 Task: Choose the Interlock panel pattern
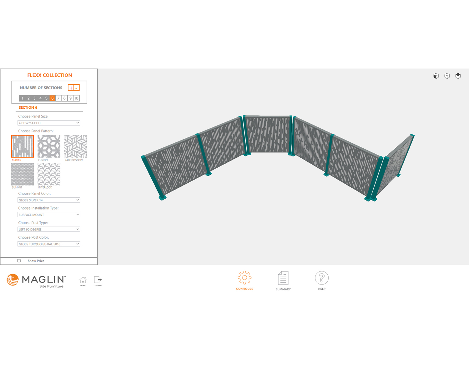pyautogui.click(x=49, y=174)
